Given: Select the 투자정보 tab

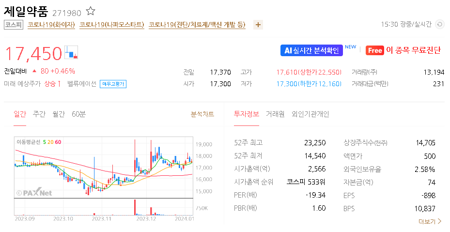Looking at the screenshot, I should (246, 114).
